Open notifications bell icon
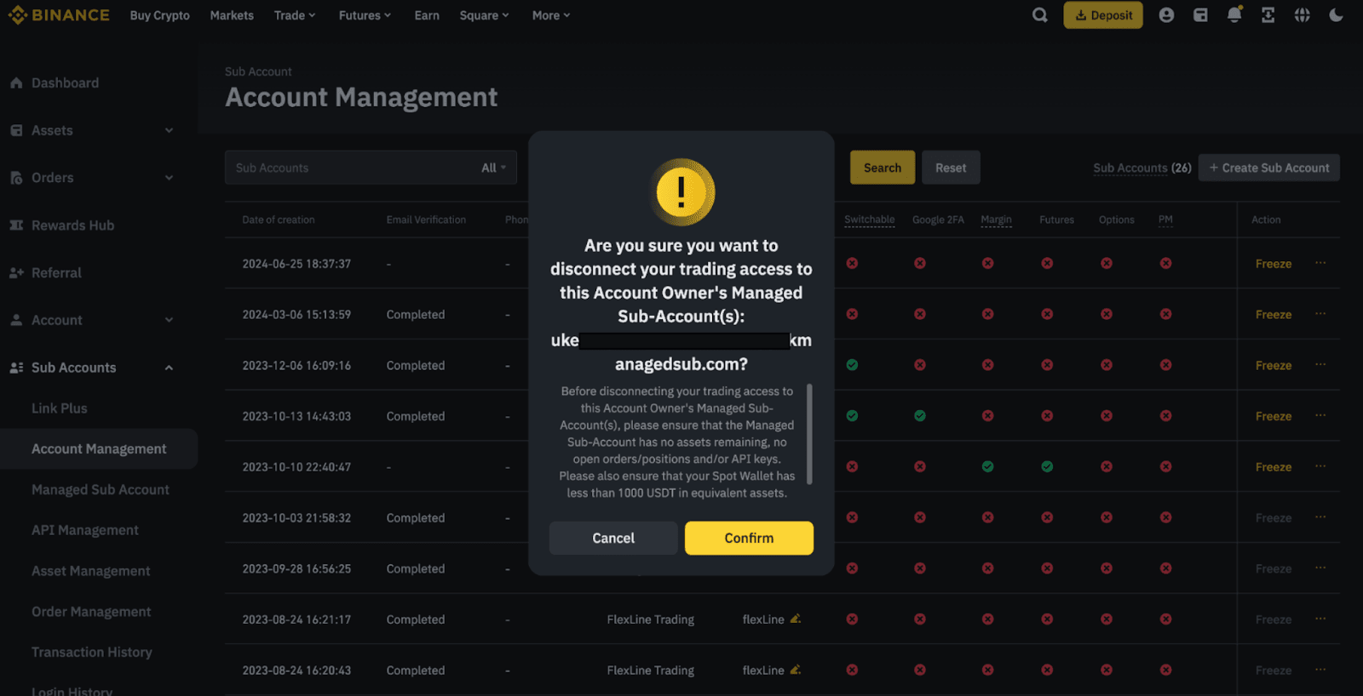This screenshot has height=696, width=1363. click(x=1234, y=15)
